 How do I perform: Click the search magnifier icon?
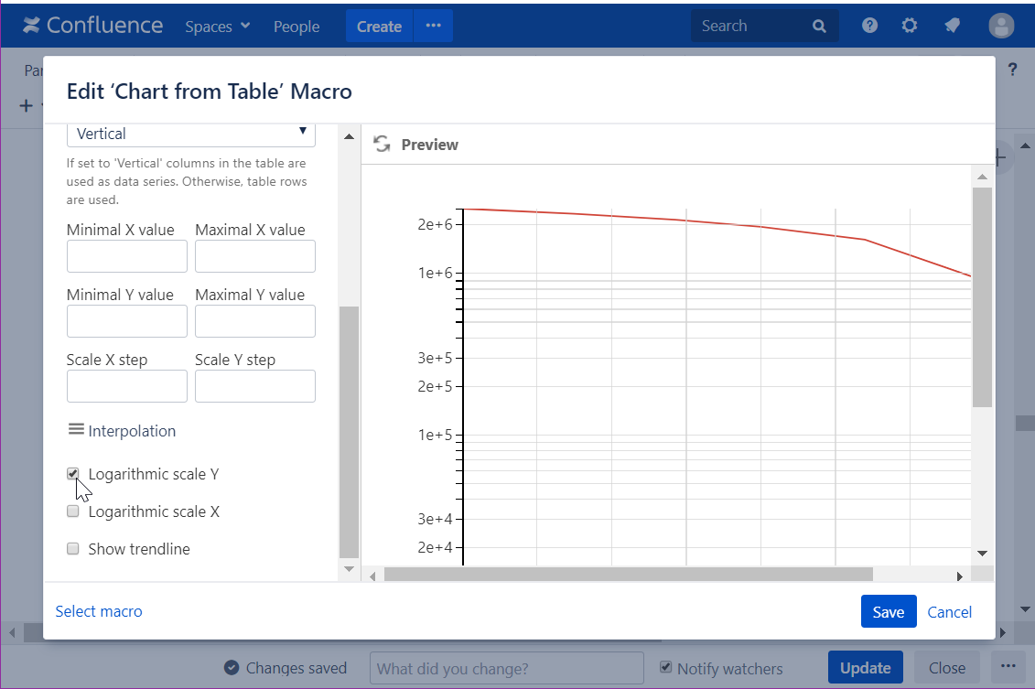(x=819, y=27)
